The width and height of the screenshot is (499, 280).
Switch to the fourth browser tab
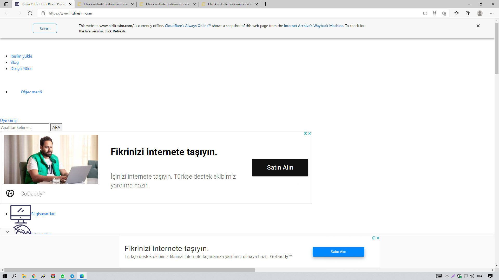pos(230,4)
